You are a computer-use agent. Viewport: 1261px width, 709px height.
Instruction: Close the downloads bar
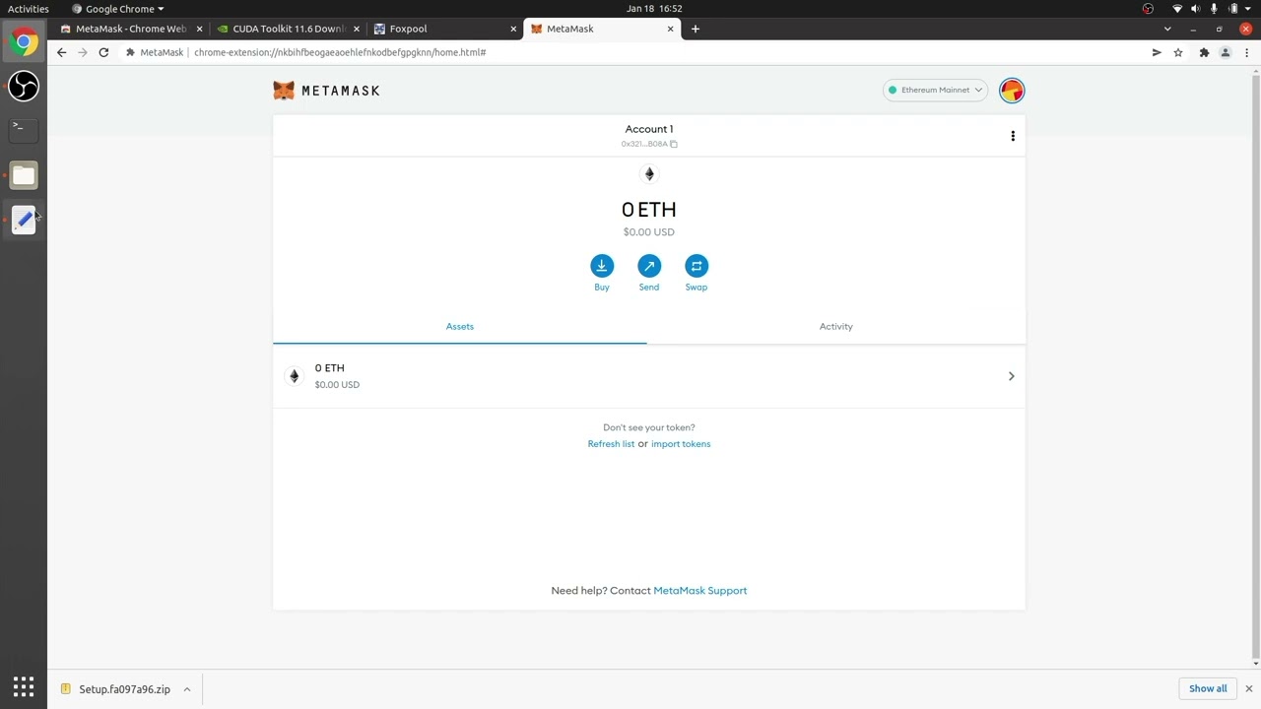(x=1248, y=689)
